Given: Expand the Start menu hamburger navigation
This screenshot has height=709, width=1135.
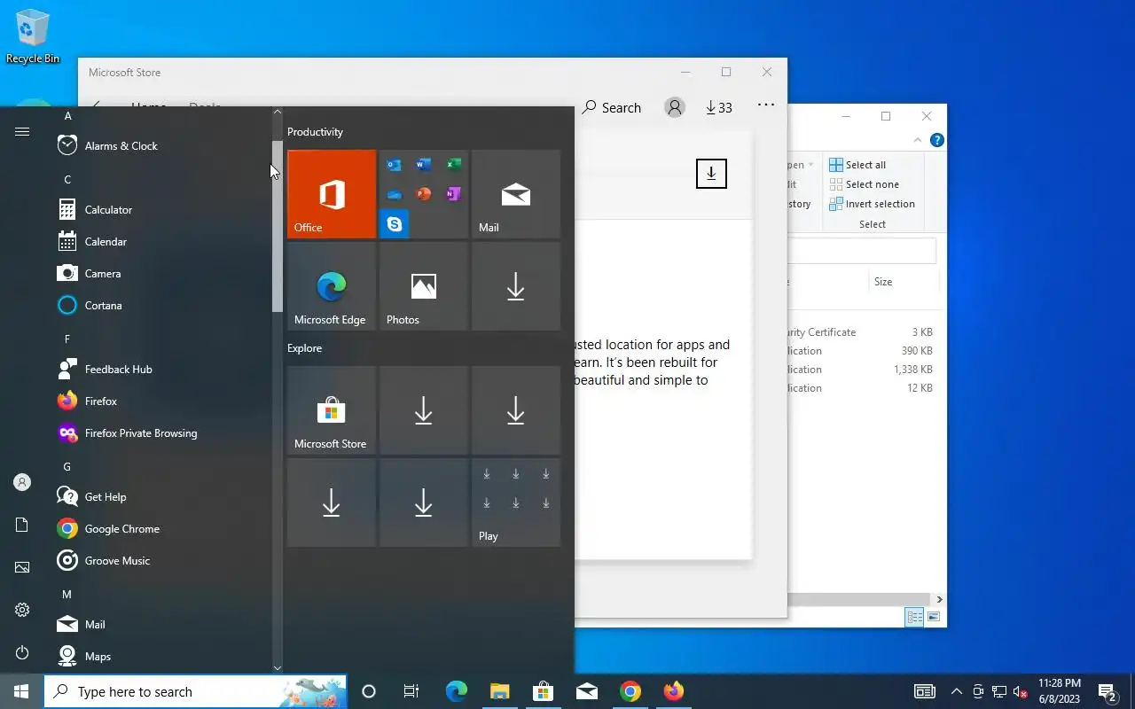Looking at the screenshot, I should (x=22, y=132).
